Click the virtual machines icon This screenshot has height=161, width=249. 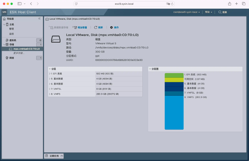[7, 40]
